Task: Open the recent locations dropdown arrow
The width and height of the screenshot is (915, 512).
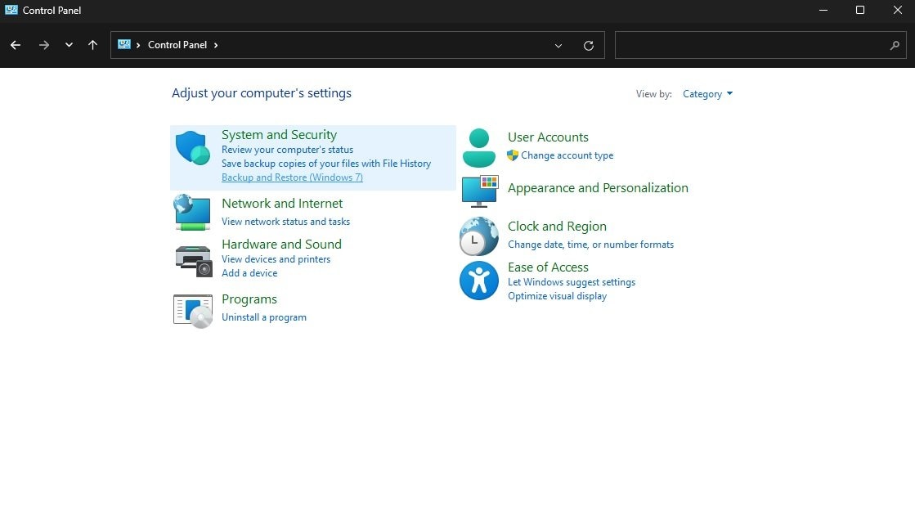Action: click(x=69, y=46)
